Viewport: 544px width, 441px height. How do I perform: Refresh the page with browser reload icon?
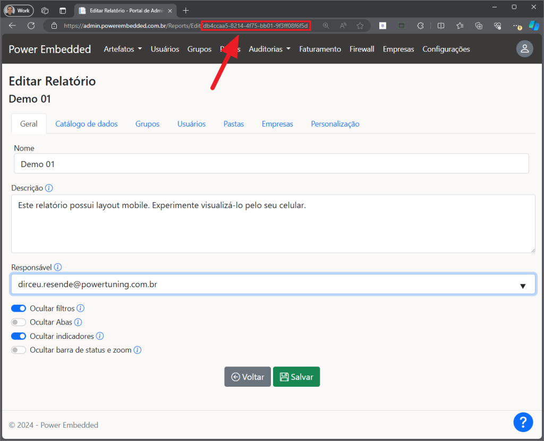coord(31,26)
